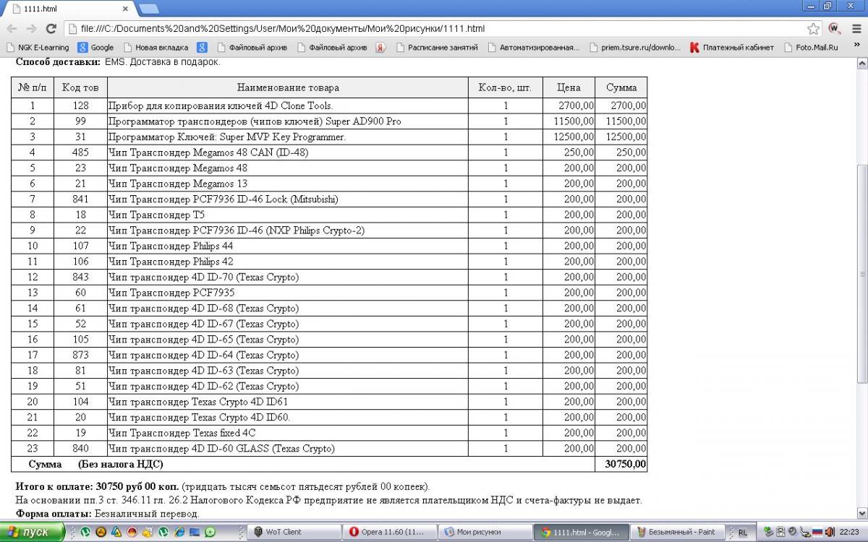Click the red W extension icon
This screenshot has width=868, height=542.
coord(834,29)
